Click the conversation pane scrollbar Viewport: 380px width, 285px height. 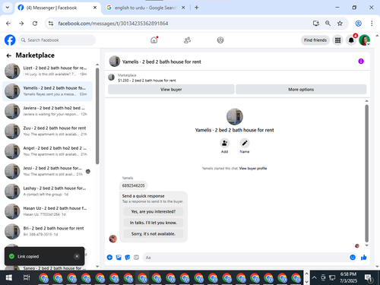point(366,173)
